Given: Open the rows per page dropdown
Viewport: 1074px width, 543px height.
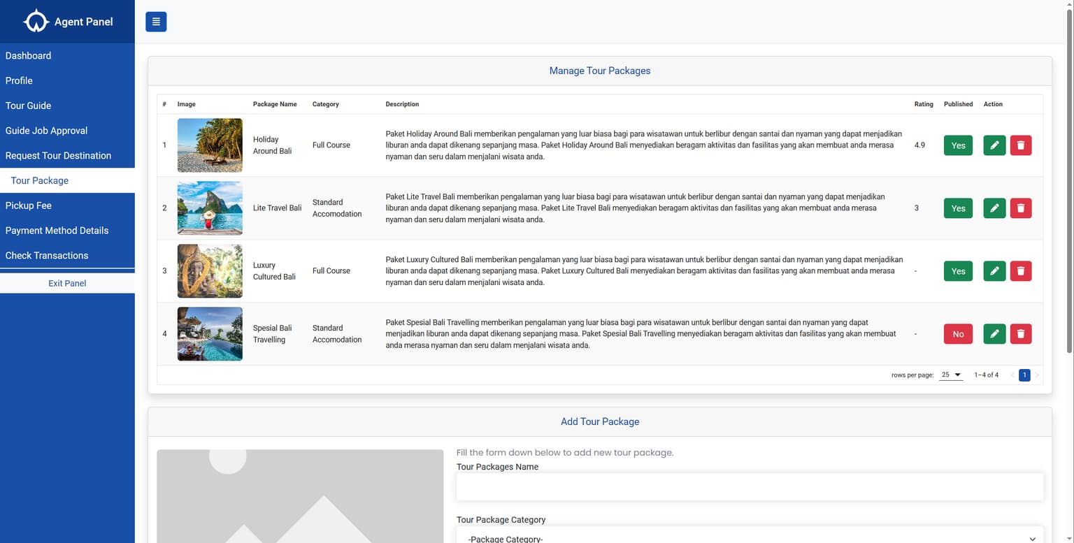Looking at the screenshot, I should (x=950, y=375).
